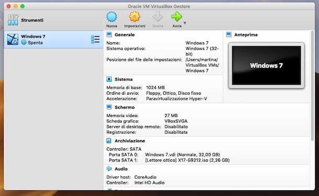Click the Archiviazione section icon
This screenshot has height=196, width=319.
click(109, 141)
